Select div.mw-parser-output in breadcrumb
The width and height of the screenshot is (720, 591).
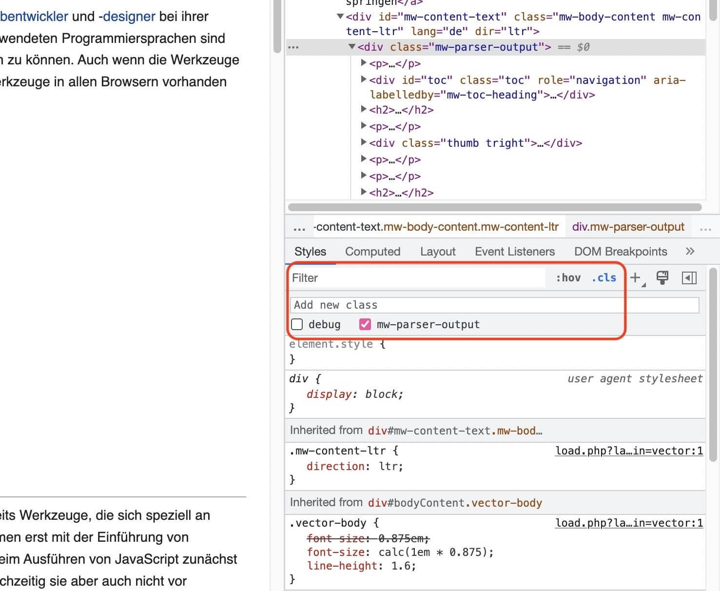(628, 227)
